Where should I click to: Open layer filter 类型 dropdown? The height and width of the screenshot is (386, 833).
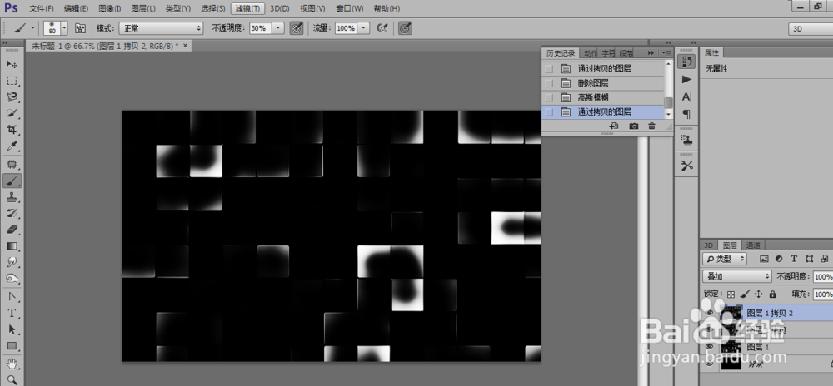724,259
